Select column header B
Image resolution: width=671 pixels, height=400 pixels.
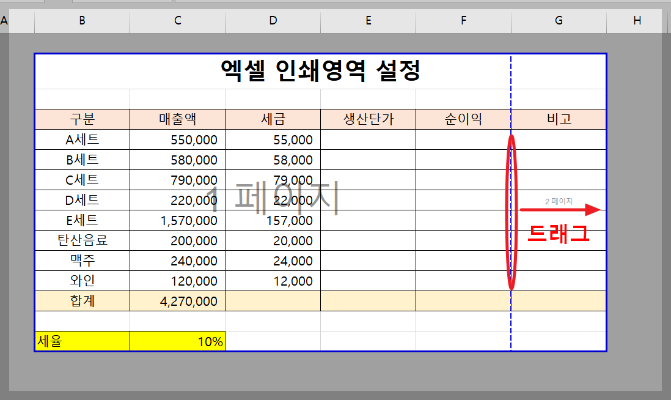click(81, 20)
